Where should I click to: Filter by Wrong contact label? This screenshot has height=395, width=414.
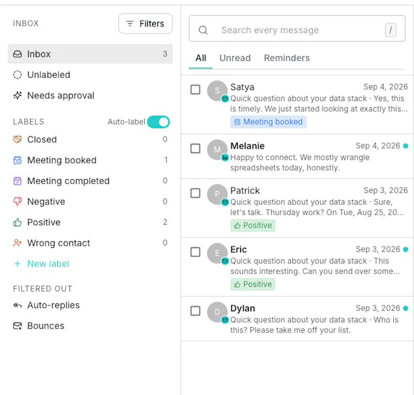click(x=90, y=243)
